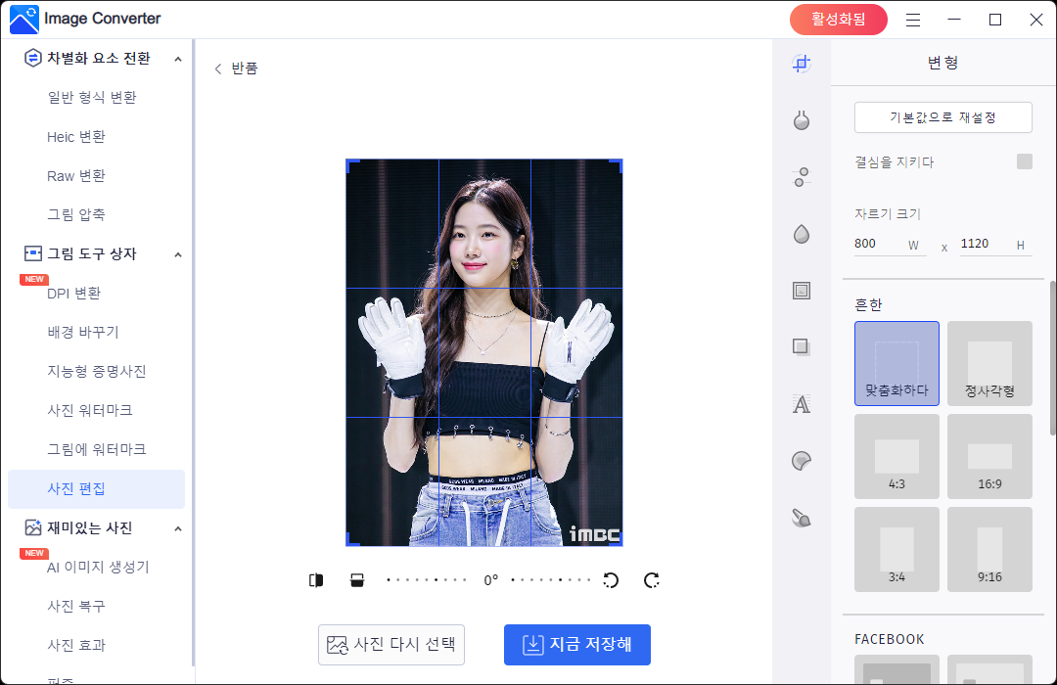Toggle the 결심을 지키다 checkbox
Viewport: 1057px width, 685px height.
pos(1024,161)
